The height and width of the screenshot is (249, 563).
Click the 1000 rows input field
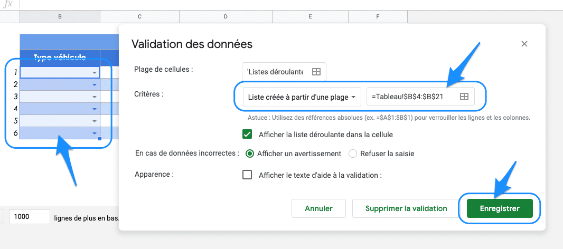pyautogui.click(x=29, y=217)
